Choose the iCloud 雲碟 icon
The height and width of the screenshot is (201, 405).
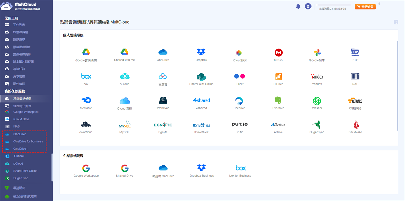point(125,101)
